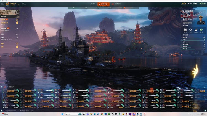Open the ship carousel filter icon
The width and height of the screenshot is (207, 116).
(2, 87)
